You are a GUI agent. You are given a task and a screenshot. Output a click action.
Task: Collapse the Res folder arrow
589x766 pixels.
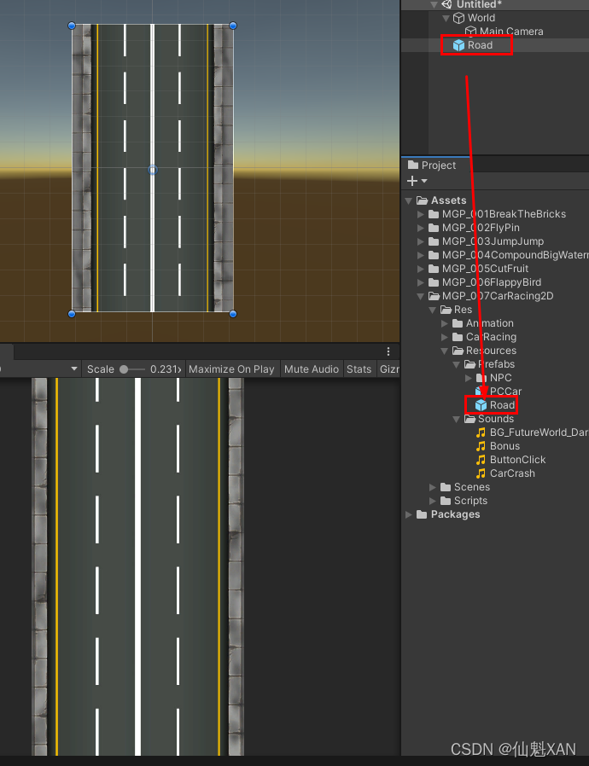click(433, 310)
